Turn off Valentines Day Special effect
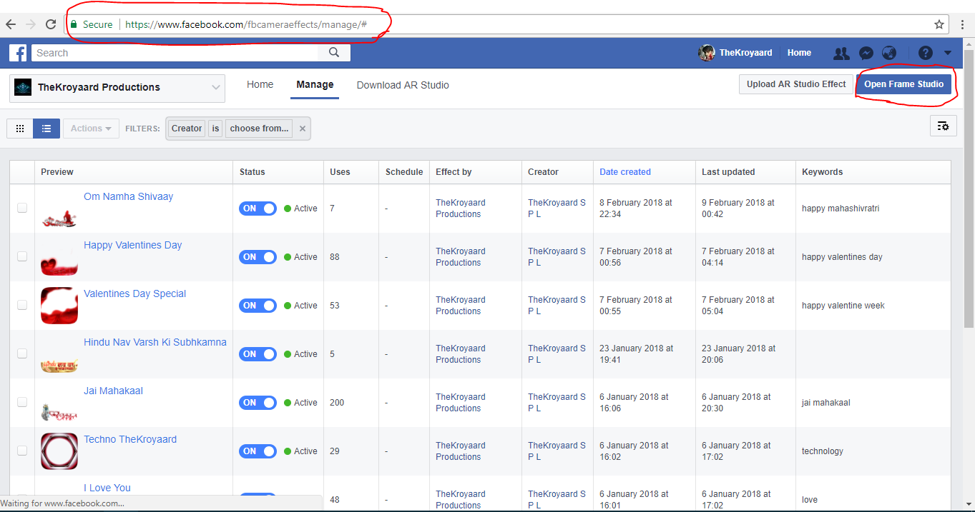The width and height of the screenshot is (975, 512). [258, 306]
